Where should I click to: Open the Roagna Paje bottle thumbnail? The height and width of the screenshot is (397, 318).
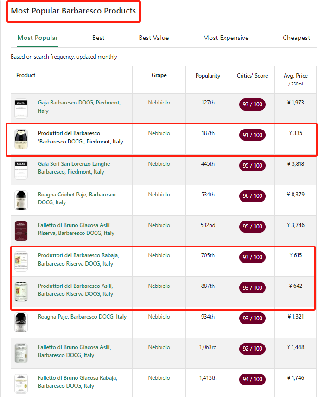pyautogui.click(x=21, y=323)
